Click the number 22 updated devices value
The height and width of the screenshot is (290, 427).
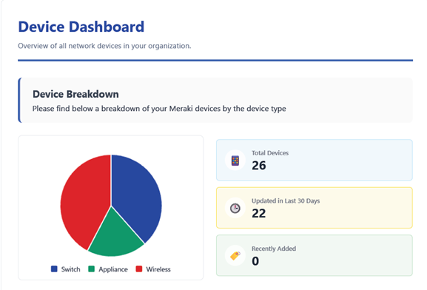point(259,213)
